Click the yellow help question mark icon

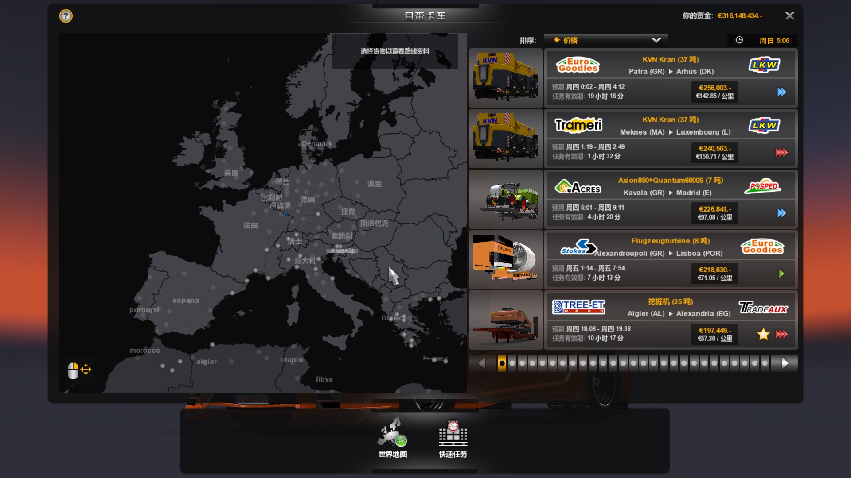point(66,16)
